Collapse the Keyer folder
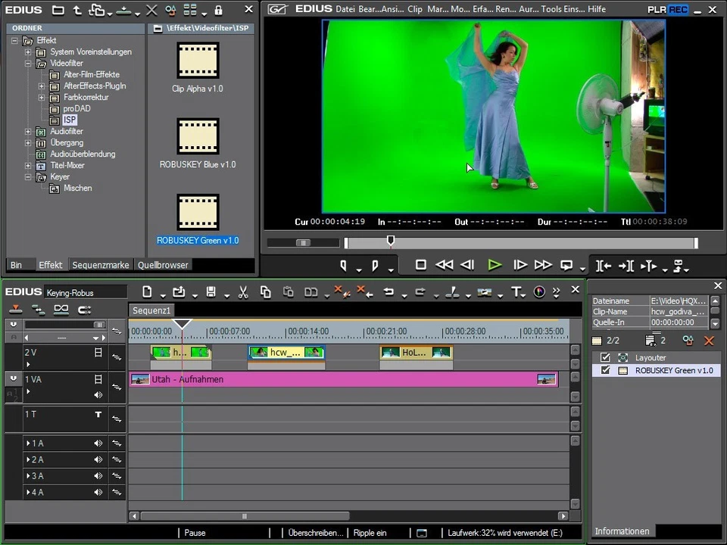Screen dimensions: 727x545 point(28,177)
